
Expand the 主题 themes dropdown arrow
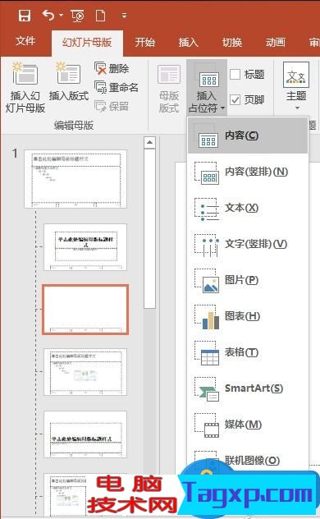pyautogui.click(x=297, y=108)
